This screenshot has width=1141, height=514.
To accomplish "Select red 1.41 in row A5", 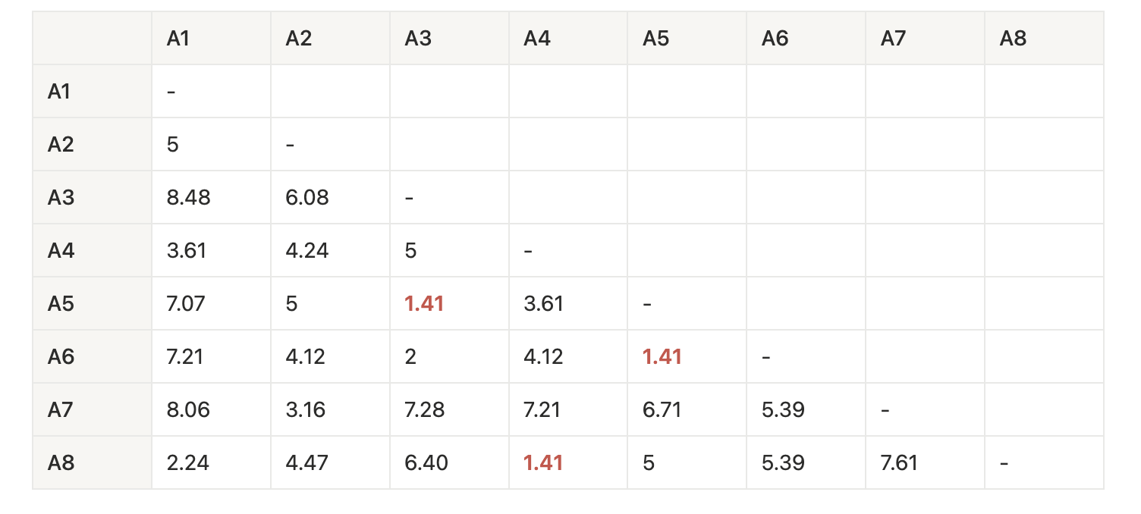I will coord(424,304).
